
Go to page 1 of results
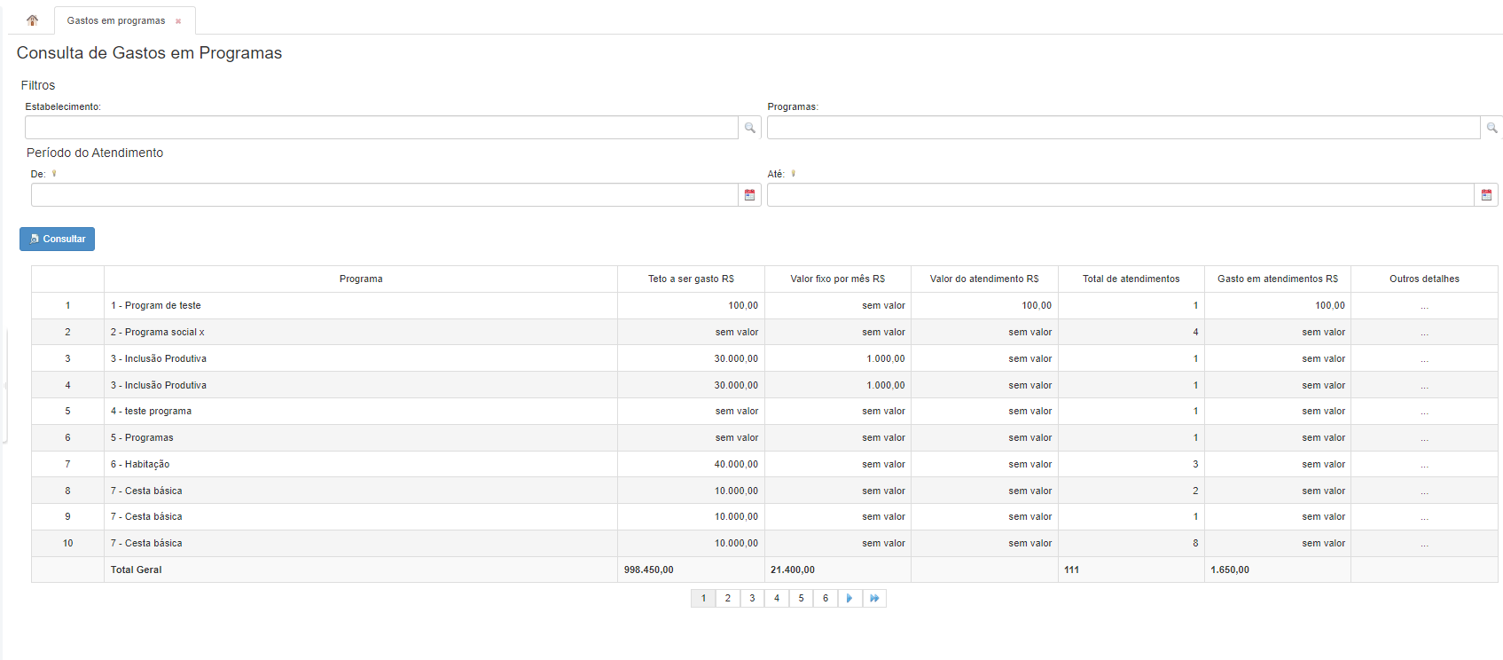703,598
